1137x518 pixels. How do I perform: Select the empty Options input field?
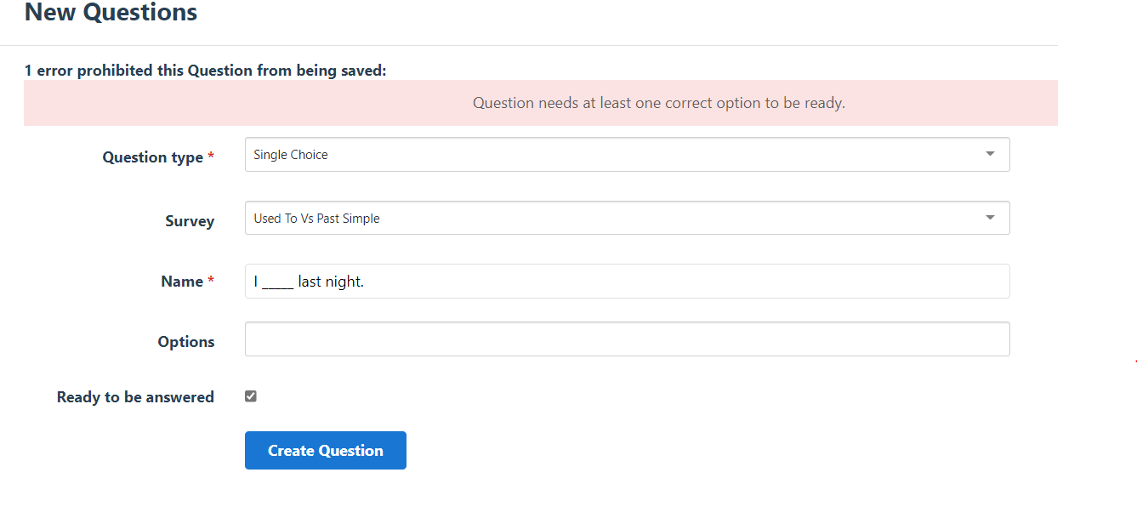click(x=627, y=339)
